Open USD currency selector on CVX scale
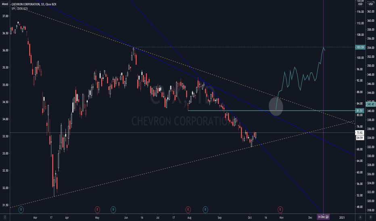 click(x=360, y=4)
